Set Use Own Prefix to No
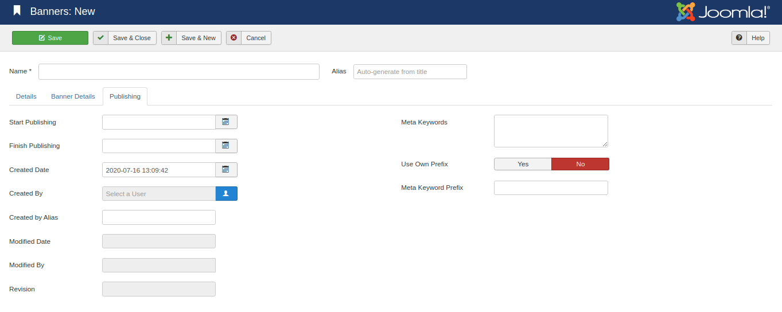Image resolution: width=782 pixels, height=312 pixels. coord(580,164)
